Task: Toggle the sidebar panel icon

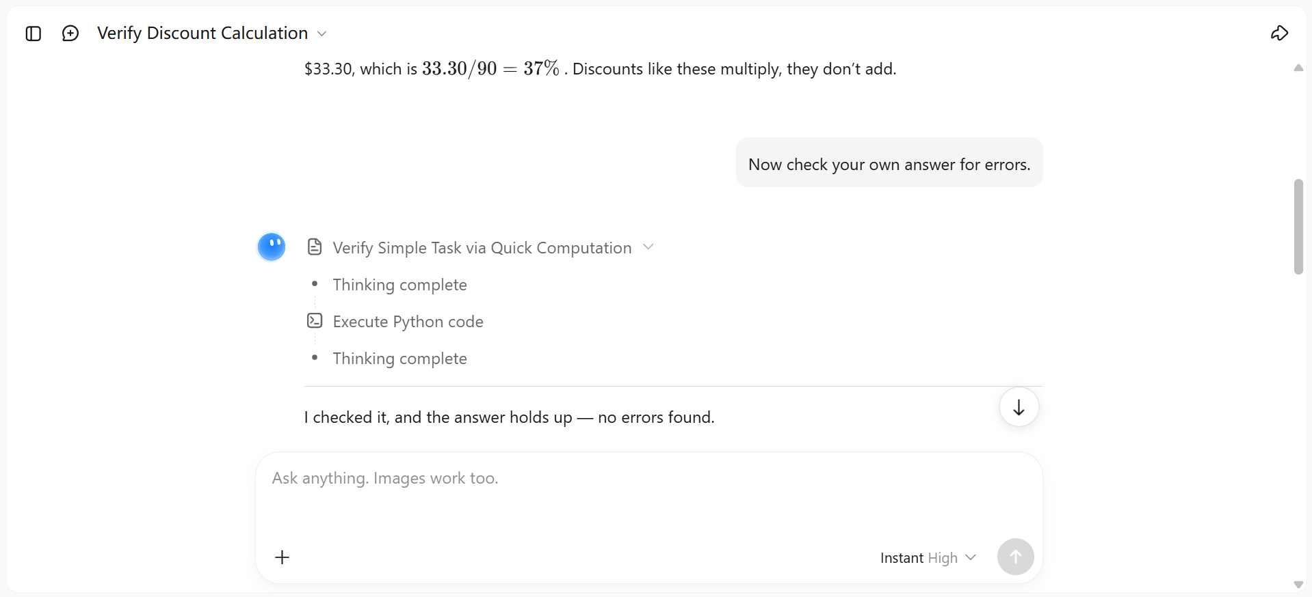Action: 34,33
